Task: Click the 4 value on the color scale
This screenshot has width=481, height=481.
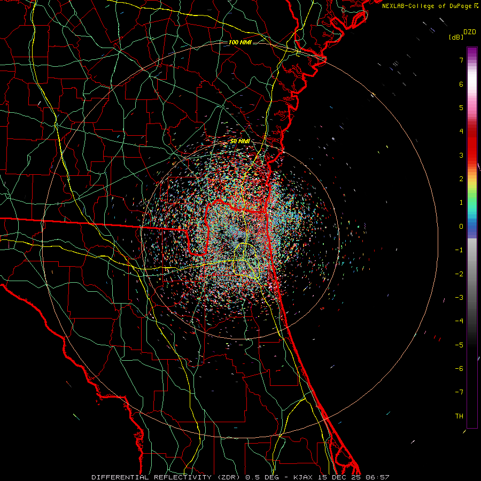Action: tap(461, 131)
